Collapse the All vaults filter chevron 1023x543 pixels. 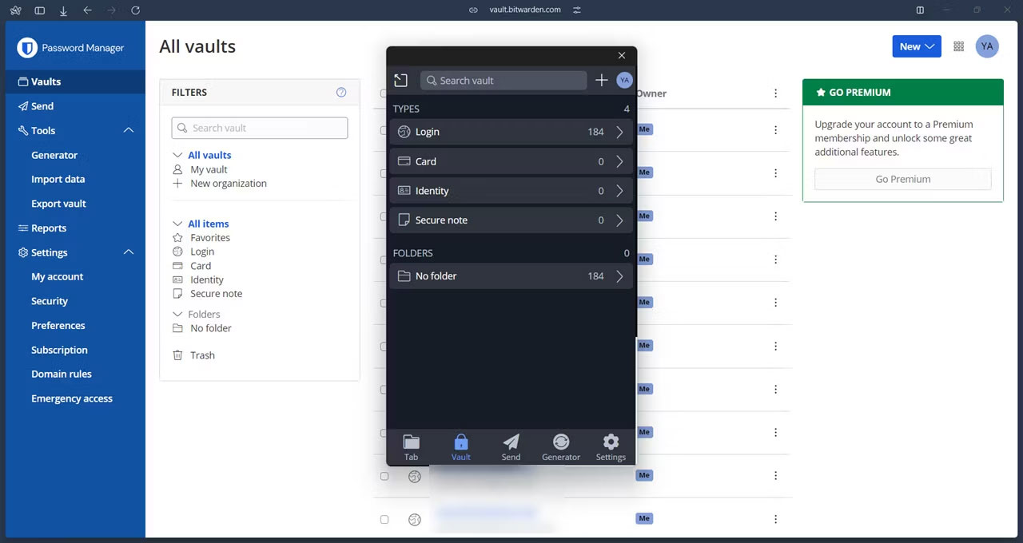click(177, 155)
